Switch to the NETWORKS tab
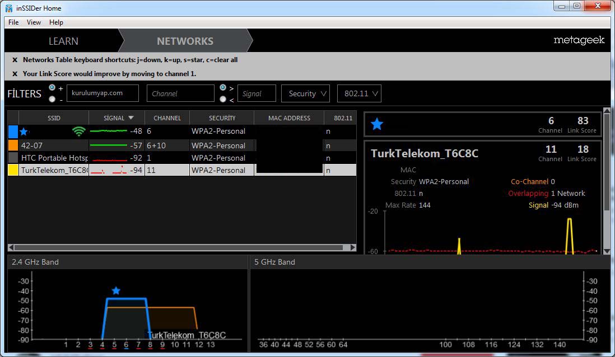The image size is (615, 357). pyautogui.click(x=185, y=41)
